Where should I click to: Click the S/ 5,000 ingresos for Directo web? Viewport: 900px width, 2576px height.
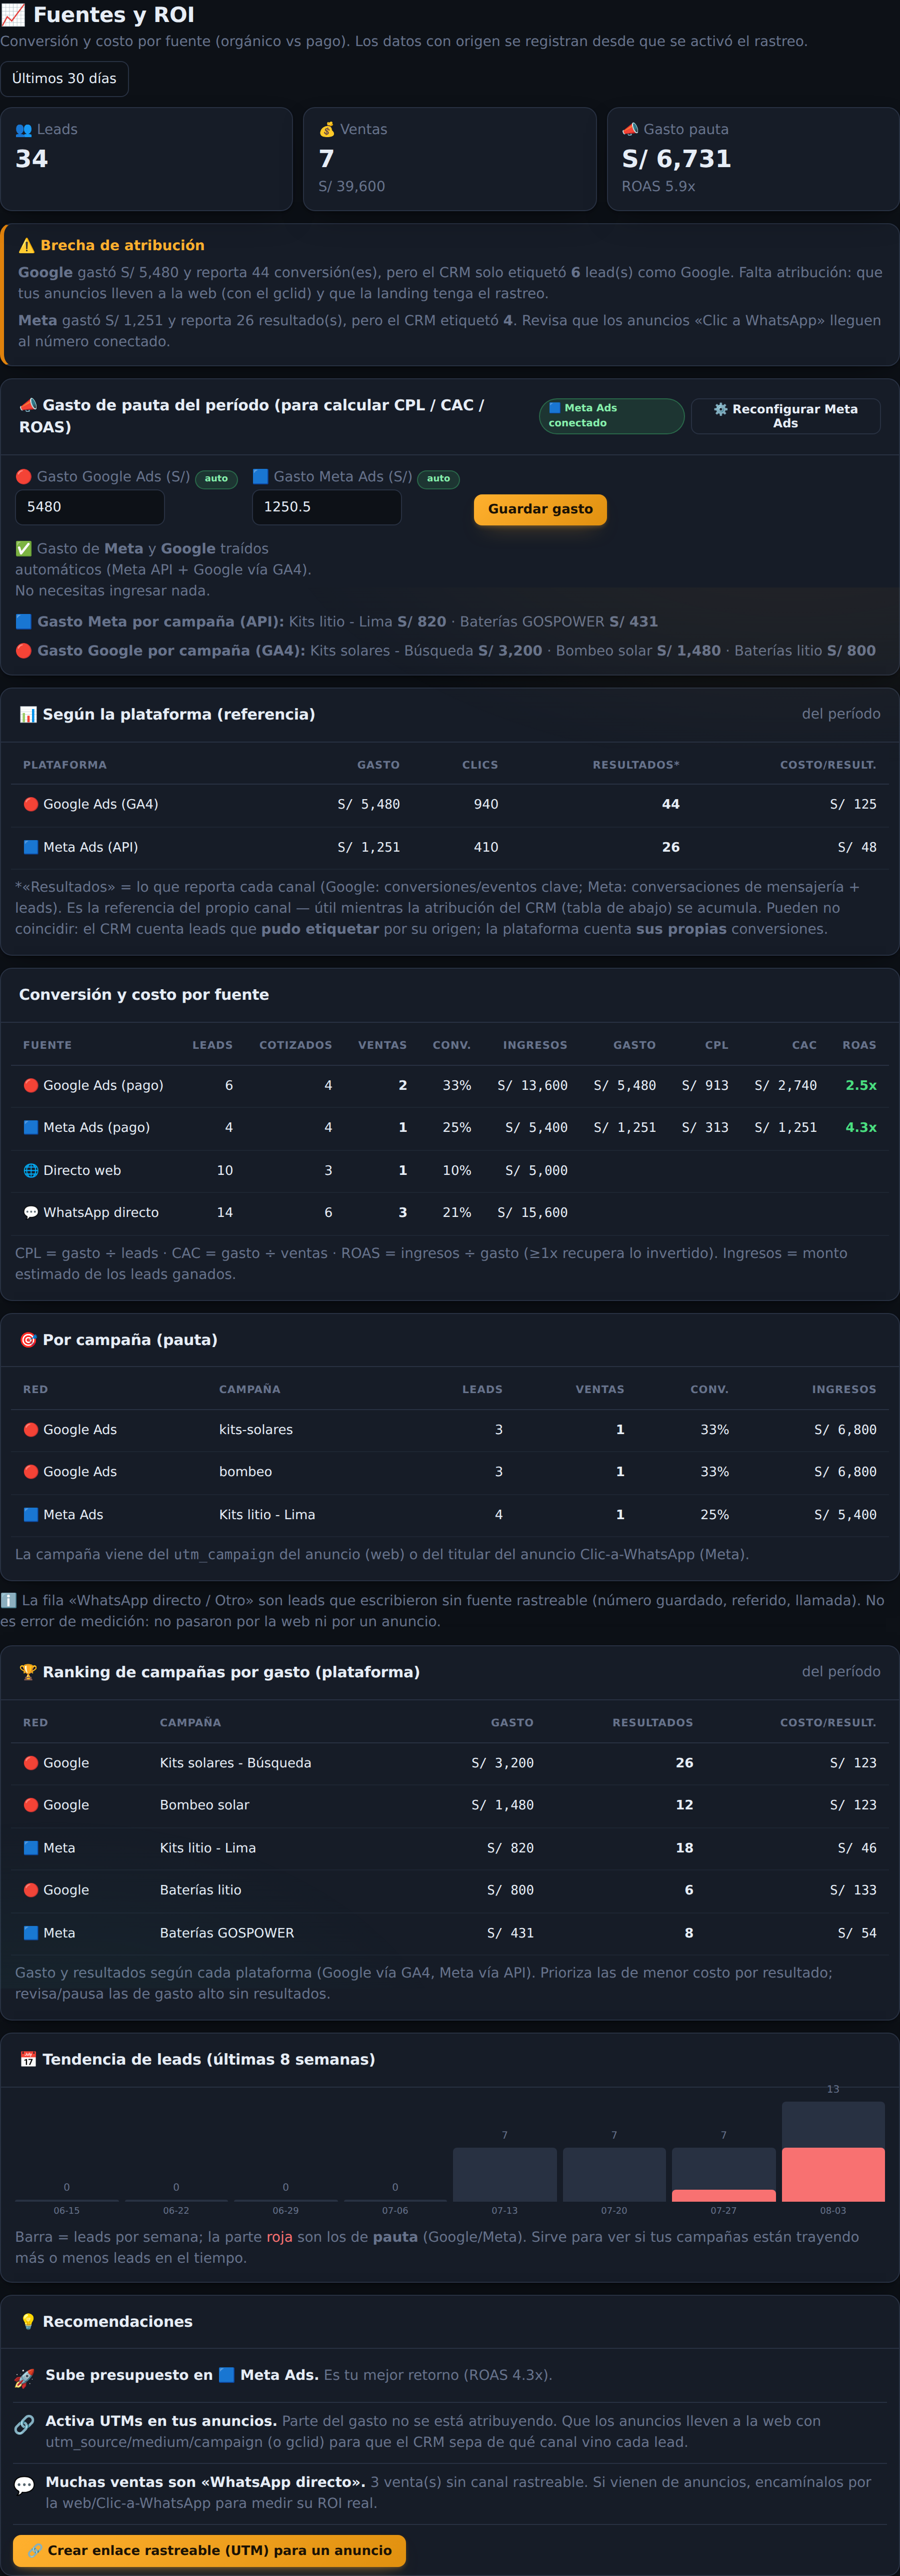536,1170
